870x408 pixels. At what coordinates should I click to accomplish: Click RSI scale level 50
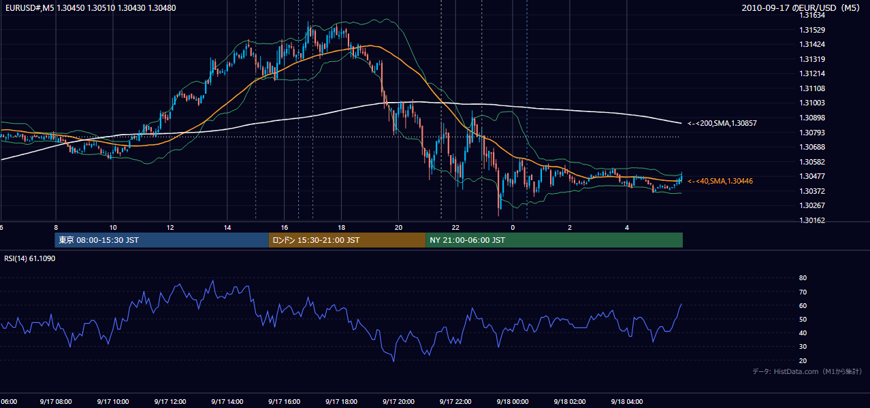pos(803,319)
